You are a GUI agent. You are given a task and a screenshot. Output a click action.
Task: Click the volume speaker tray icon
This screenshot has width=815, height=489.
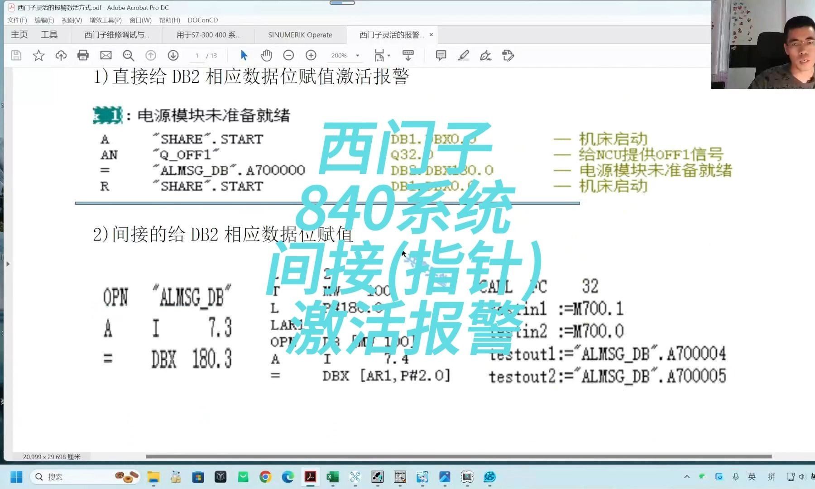click(x=802, y=477)
